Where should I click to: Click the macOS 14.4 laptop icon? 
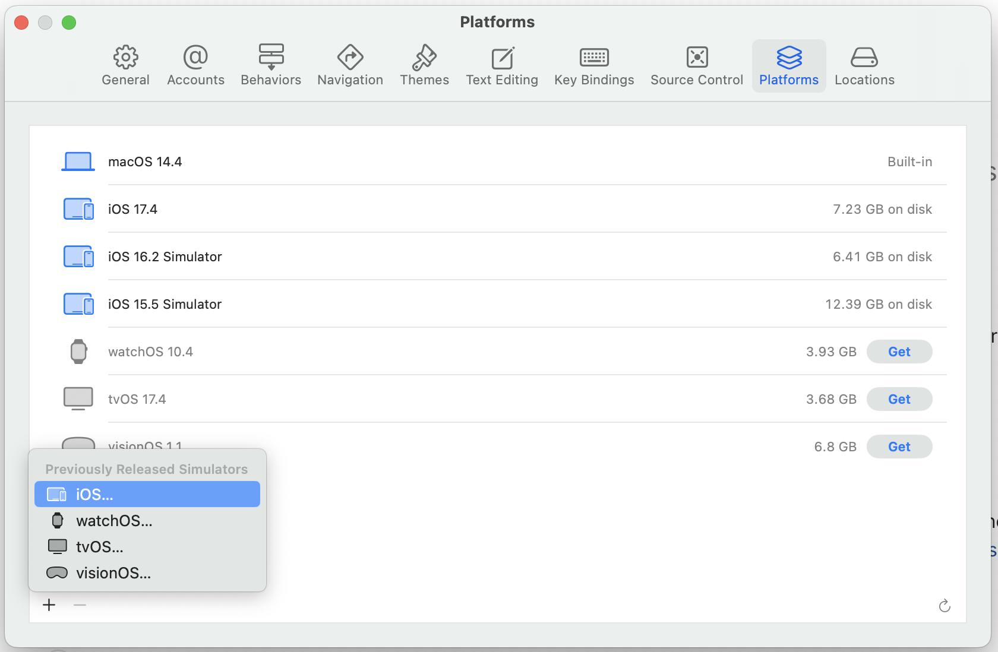(x=78, y=162)
